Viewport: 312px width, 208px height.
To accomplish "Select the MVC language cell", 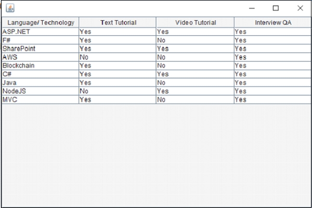I will tap(40, 100).
